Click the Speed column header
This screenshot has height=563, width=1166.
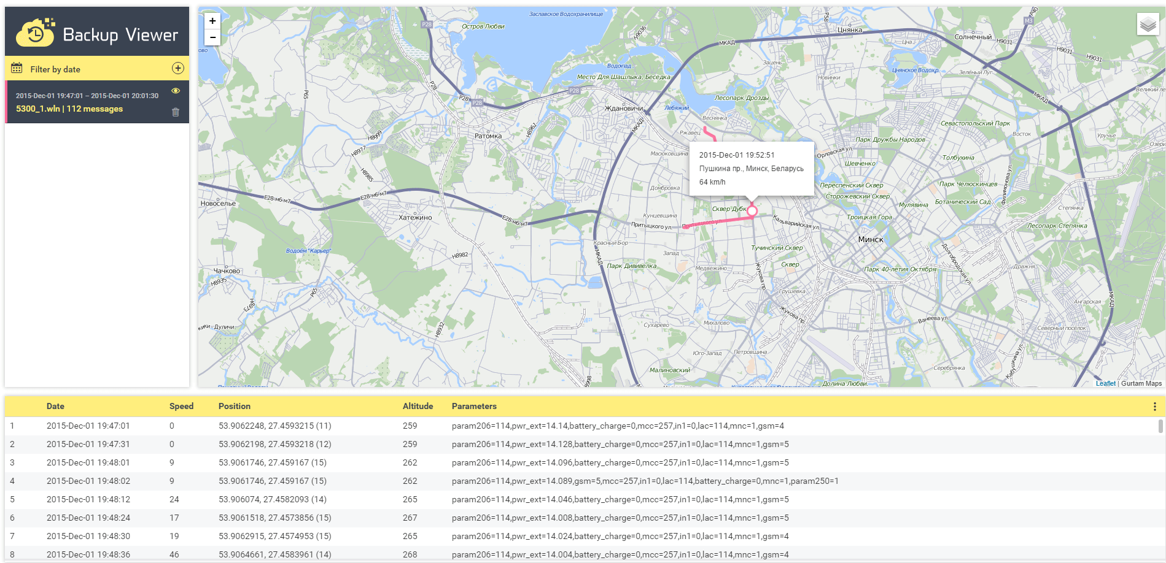(181, 406)
